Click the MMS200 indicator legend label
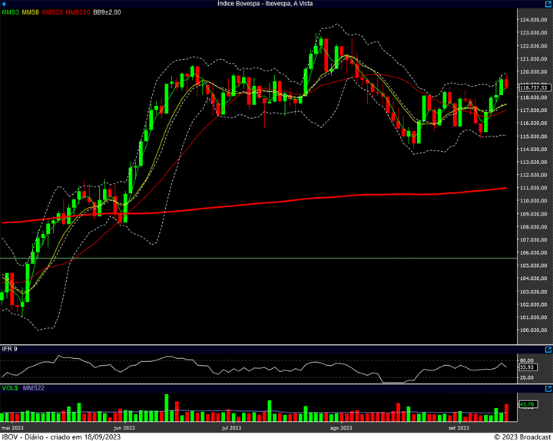The image size is (553, 441). tap(78, 12)
